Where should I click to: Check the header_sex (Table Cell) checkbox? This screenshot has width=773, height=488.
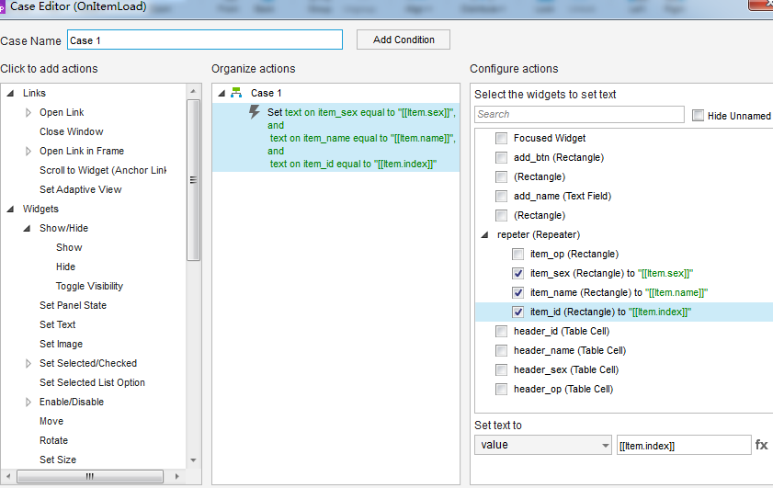(501, 369)
